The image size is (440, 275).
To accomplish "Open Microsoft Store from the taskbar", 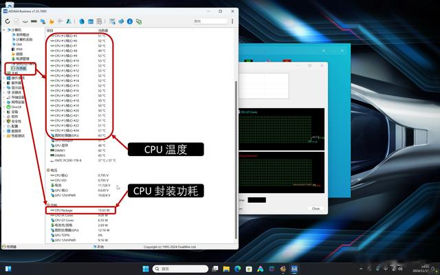I will click(249, 269).
